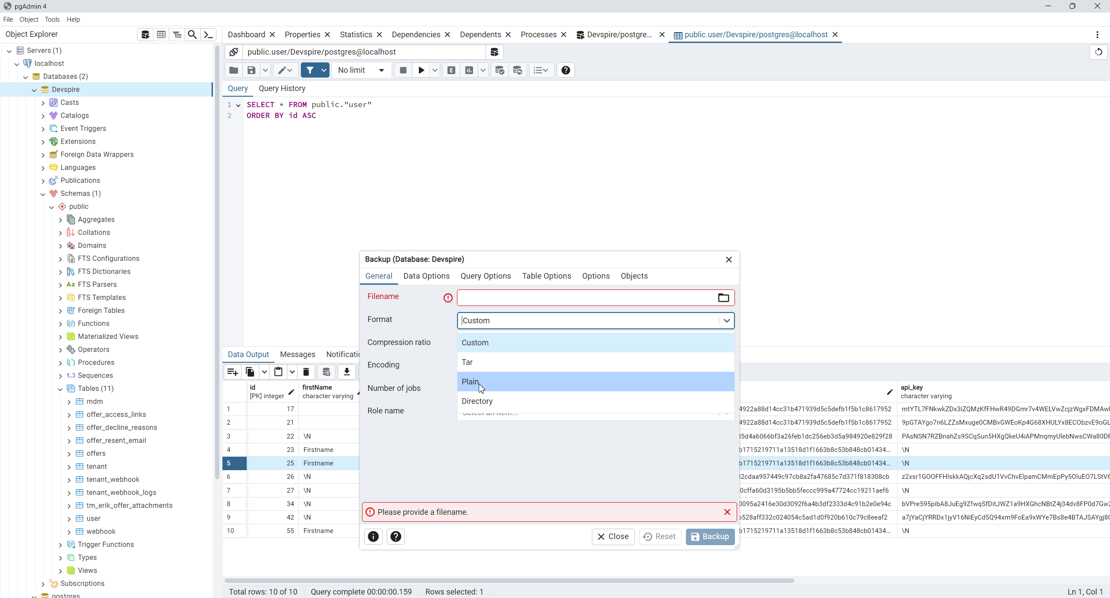Viewport: 1110px width, 598px height.
Task: Click the Backup button
Action: tap(710, 537)
